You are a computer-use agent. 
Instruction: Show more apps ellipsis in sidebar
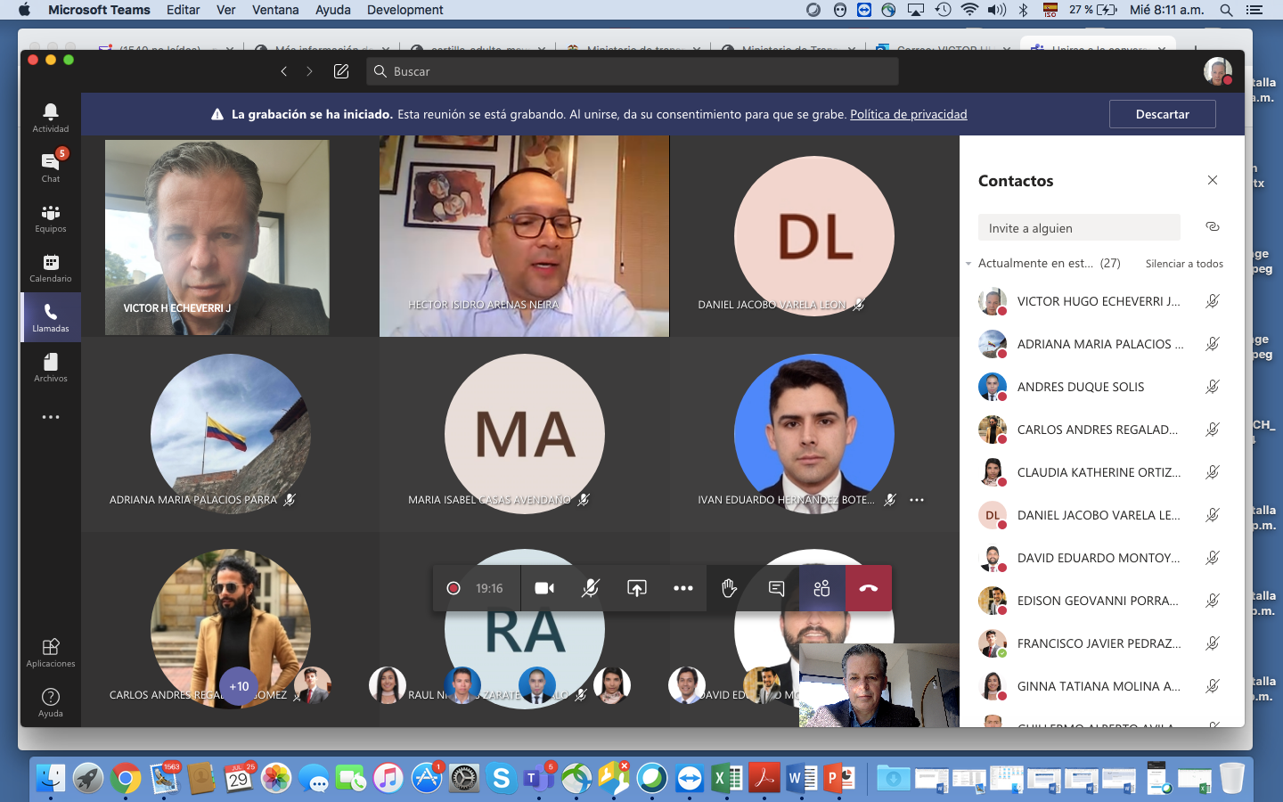click(51, 417)
